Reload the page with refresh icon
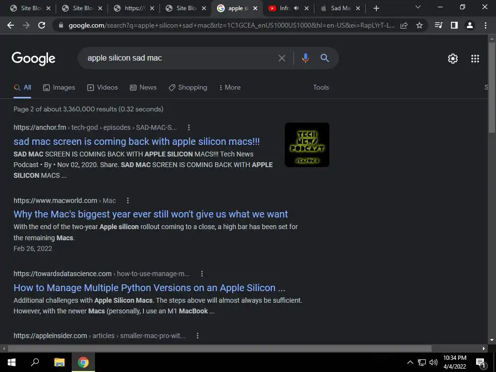The height and width of the screenshot is (372, 496). click(x=42, y=25)
